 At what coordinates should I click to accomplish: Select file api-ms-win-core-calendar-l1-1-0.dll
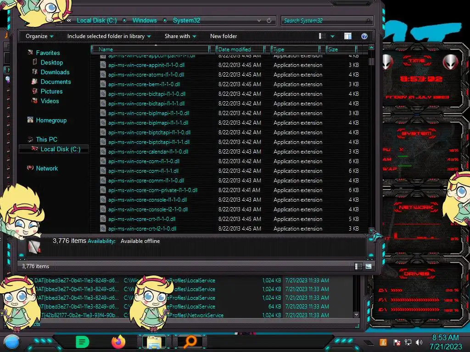coord(148,151)
